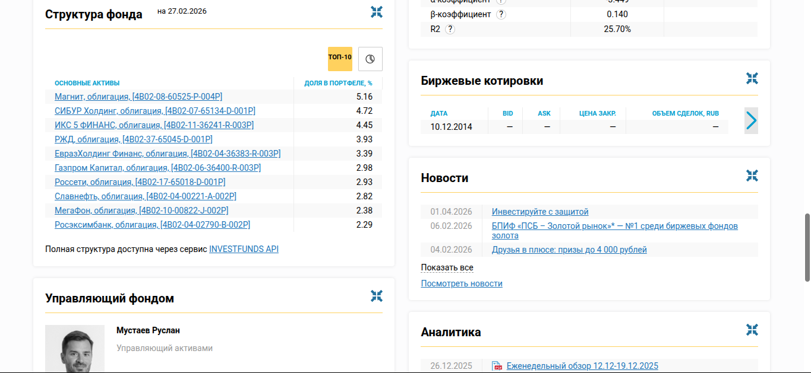Click next arrow in quotes table
The width and height of the screenshot is (811, 373).
[x=751, y=120]
